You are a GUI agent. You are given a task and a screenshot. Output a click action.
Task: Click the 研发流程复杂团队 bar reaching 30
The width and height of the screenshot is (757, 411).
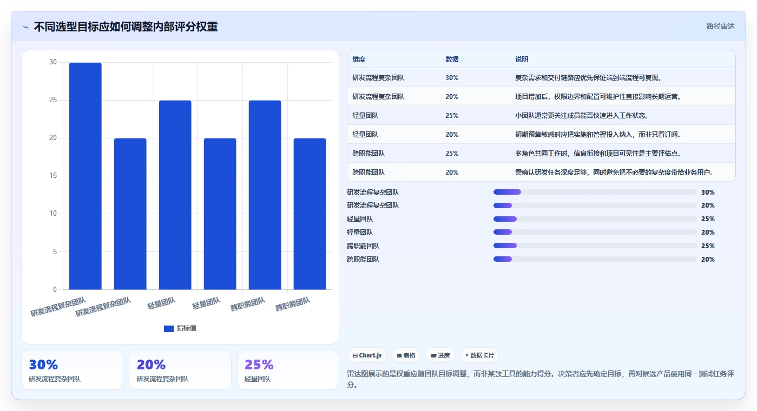pyautogui.click(x=85, y=176)
